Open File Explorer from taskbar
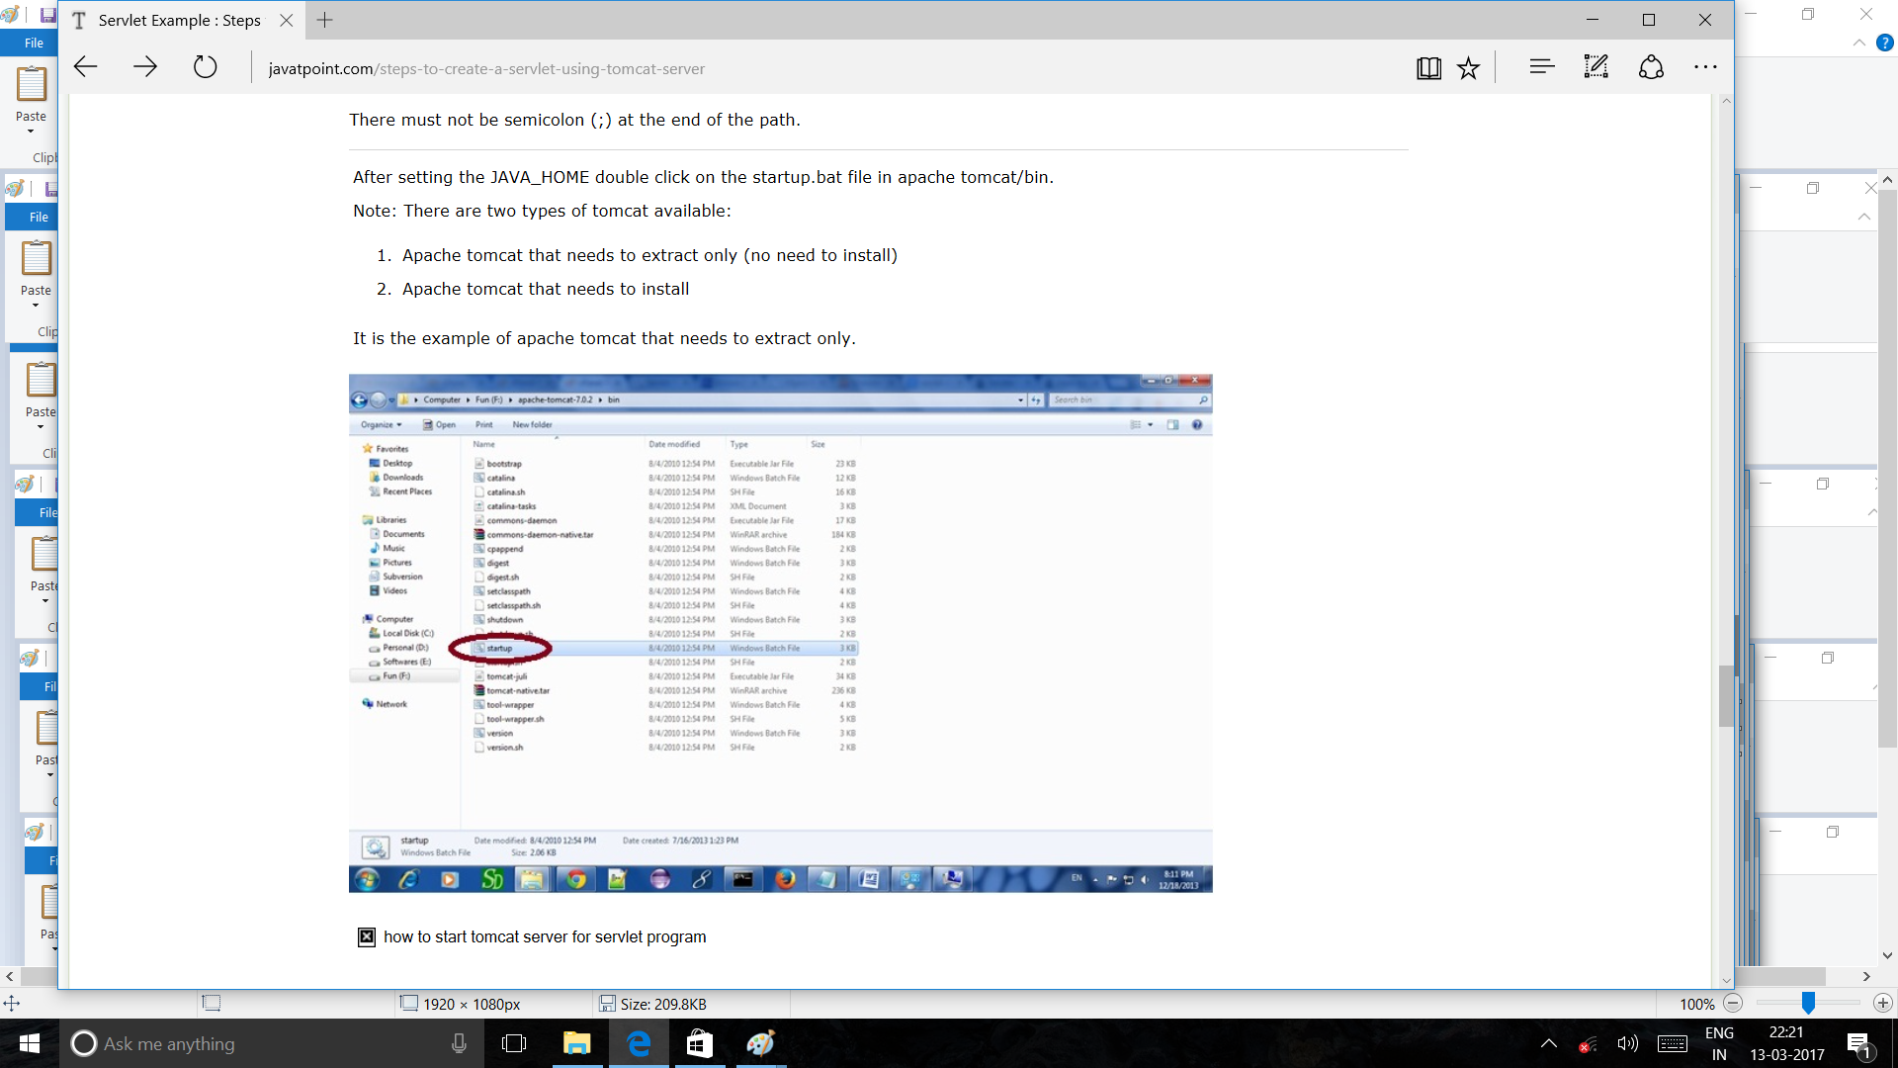Image resolution: width=1898 pixels, height=1068 pixels. [x=576, y=1043]
